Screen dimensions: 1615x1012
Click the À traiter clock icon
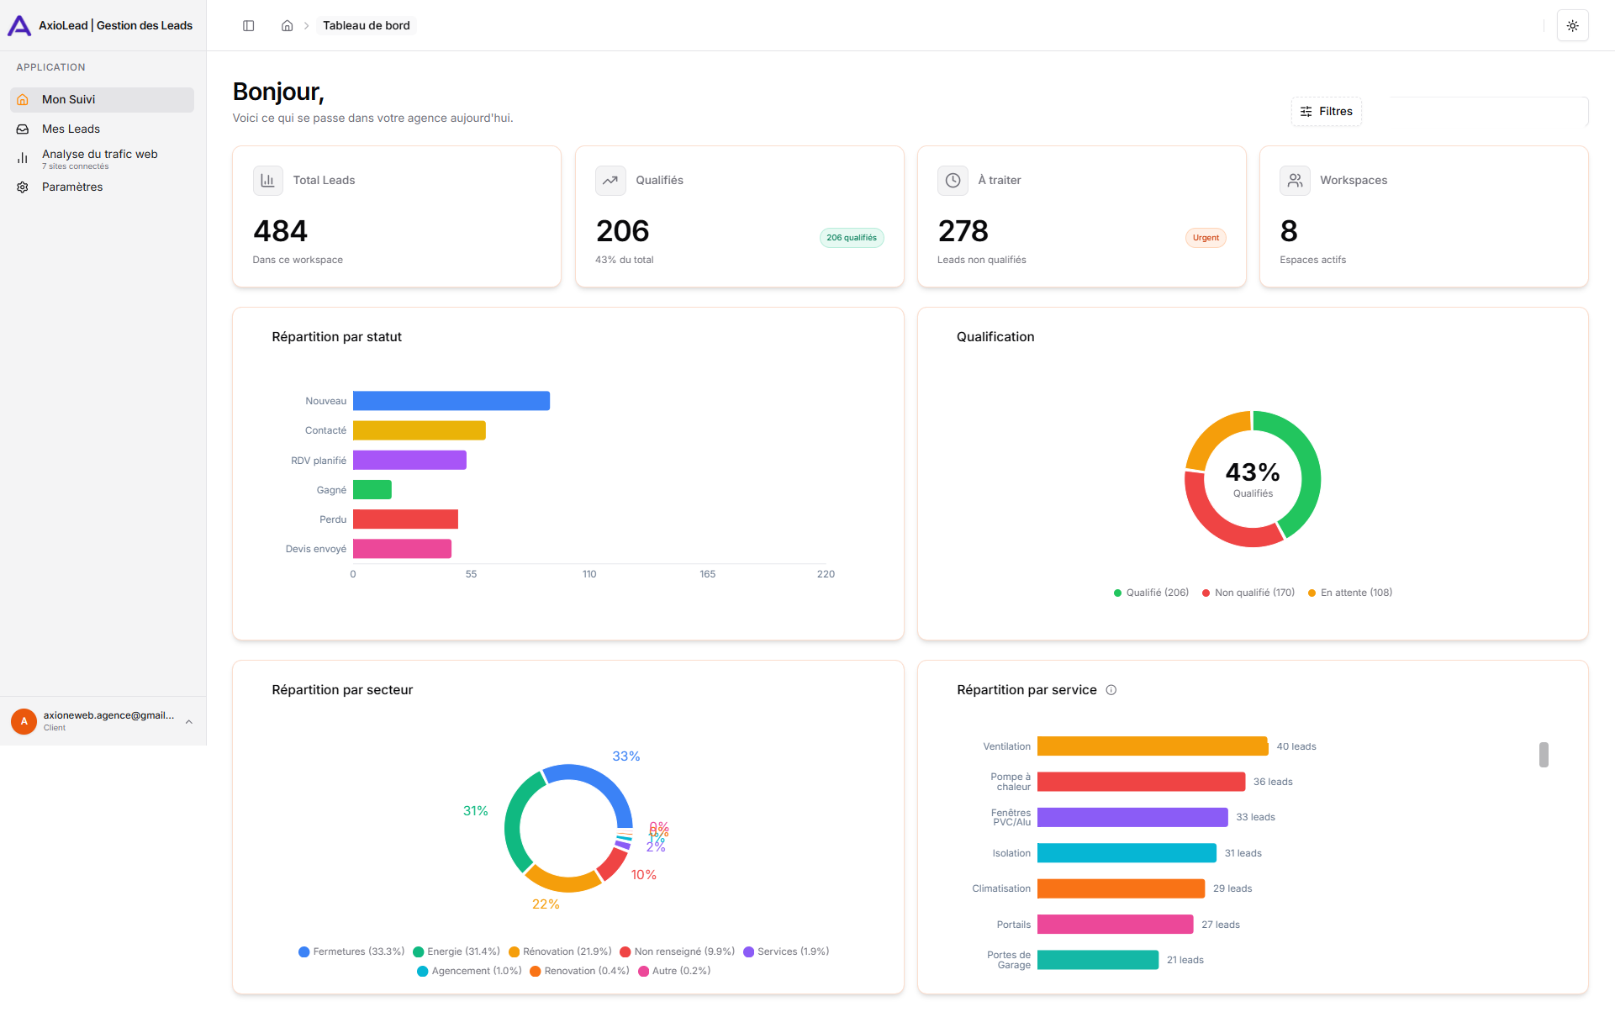(x=953, y=180)
